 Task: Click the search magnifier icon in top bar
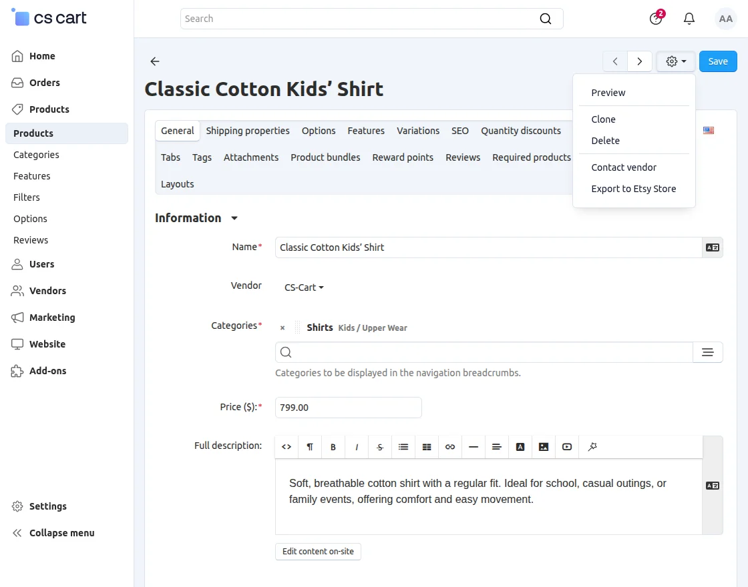click(545, 19)
